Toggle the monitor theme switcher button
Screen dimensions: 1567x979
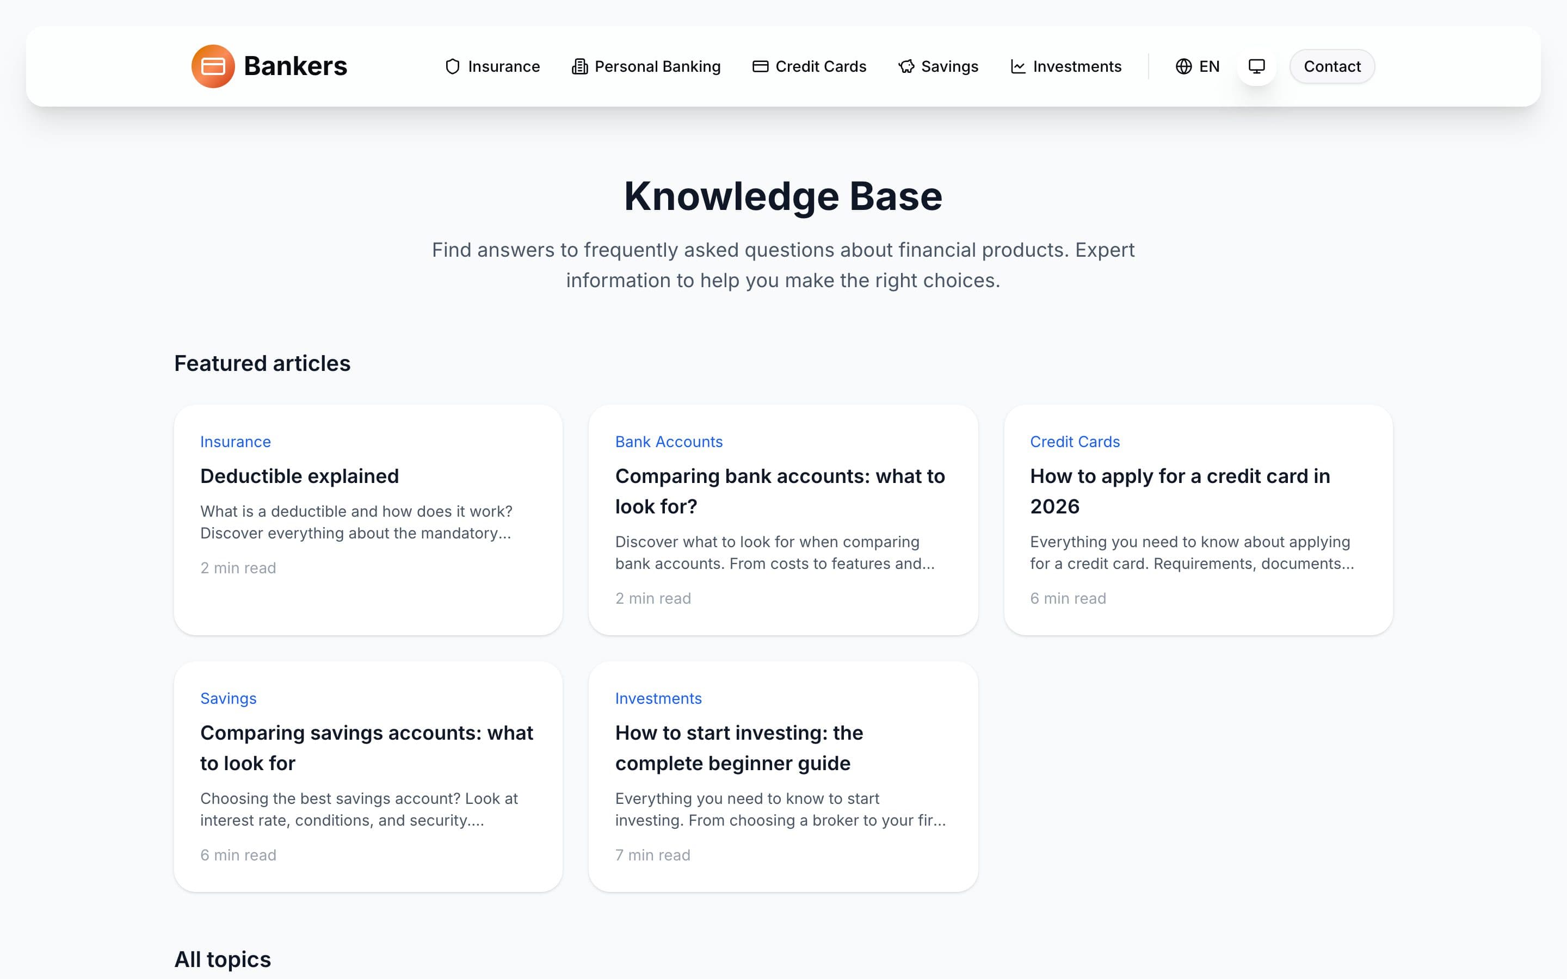(x=1256, y=66)
